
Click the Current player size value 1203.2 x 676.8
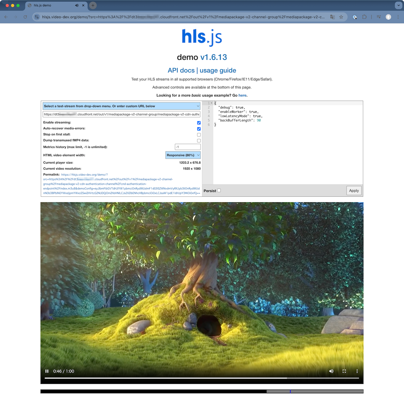(x=190, y=162)
